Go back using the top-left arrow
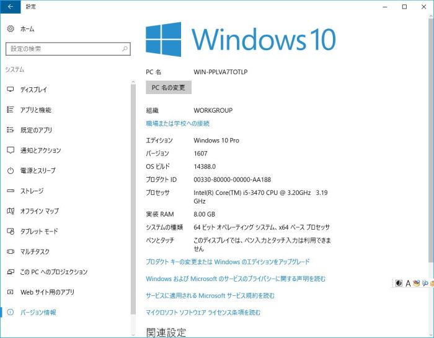Image resolution: width=434 pixels, height=338 pixels. pos(10,7)
